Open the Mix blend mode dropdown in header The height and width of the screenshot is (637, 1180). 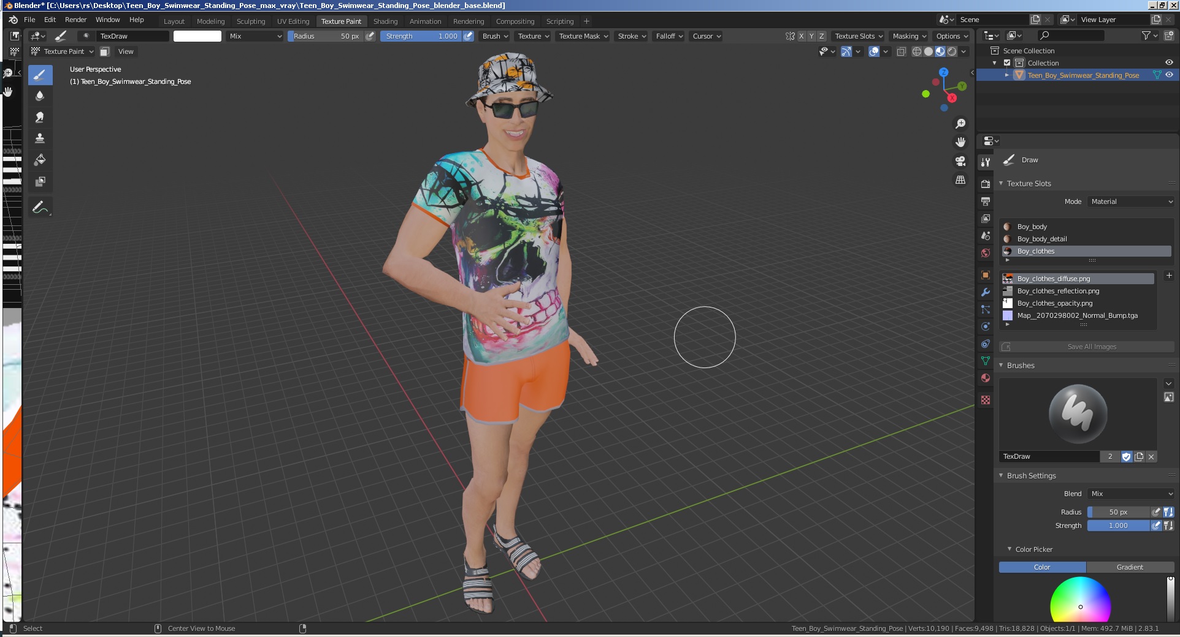click(x=255, y=36)
